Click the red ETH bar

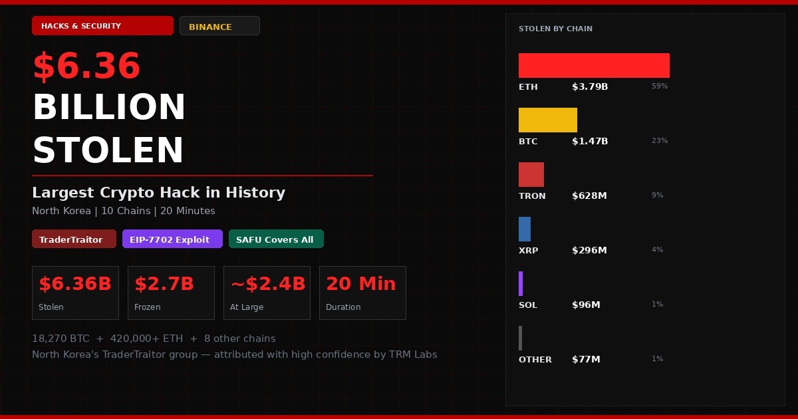pos(594,65)
